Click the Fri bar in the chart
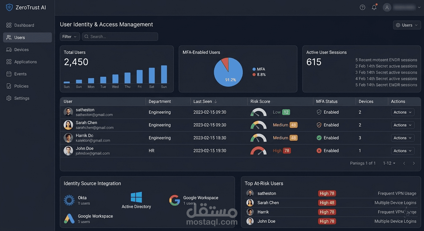Viewport: 424px width, 231px height. point(140,77)
